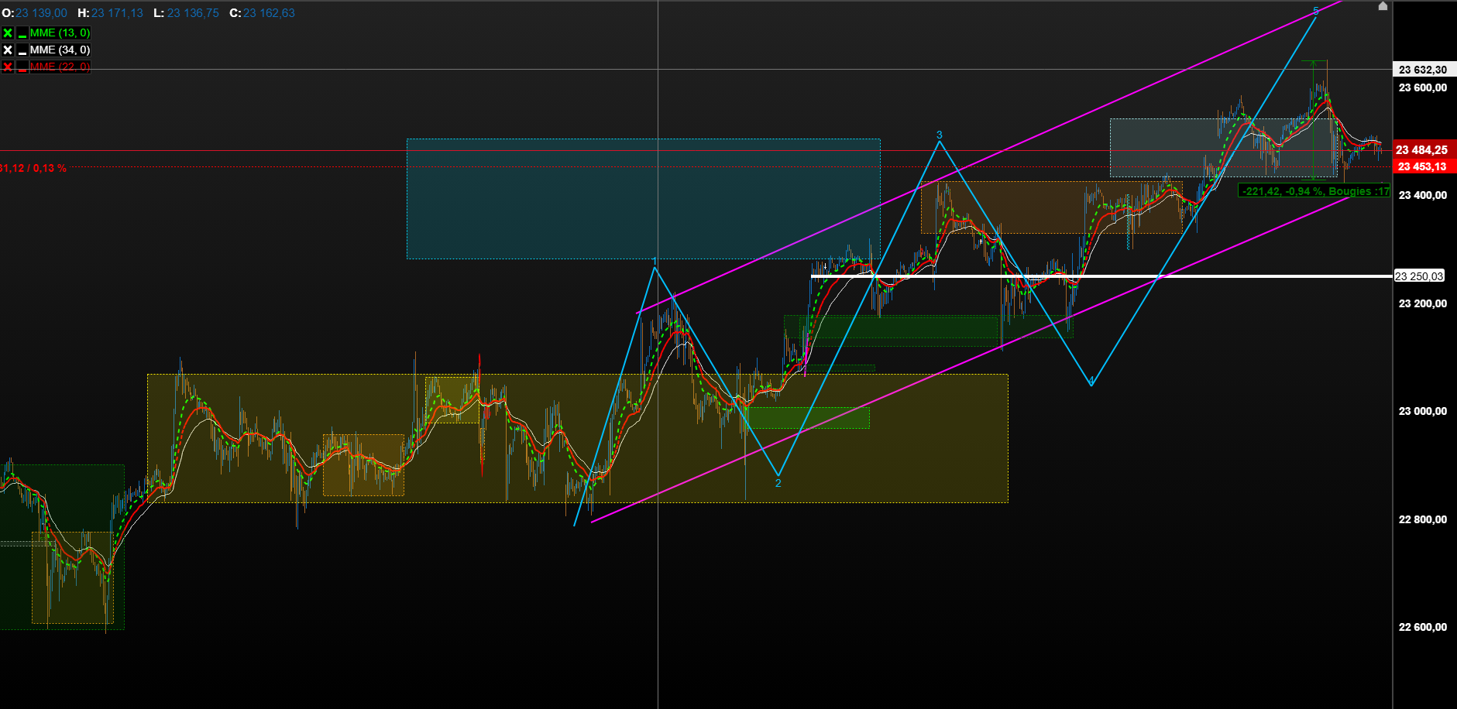The width and height of the screenshot is (1457, 709).
Task: Select the green -221,42 measurement label
Action: [x=1314, y=191]
